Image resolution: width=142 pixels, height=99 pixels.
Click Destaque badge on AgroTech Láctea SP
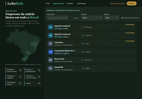click(x=130, y=33)
